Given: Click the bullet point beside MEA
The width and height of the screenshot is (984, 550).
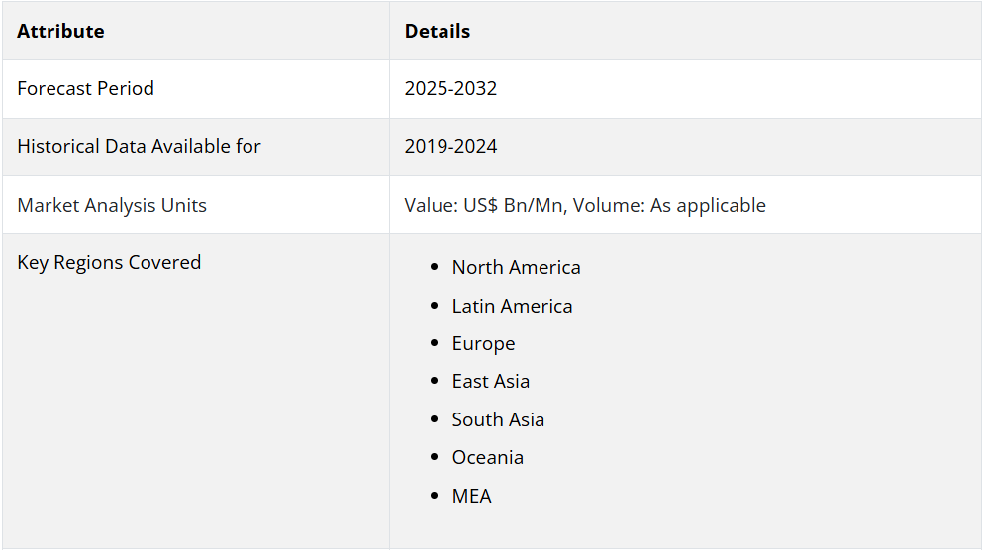Looking at the screenshot, I should coord(434,496).
